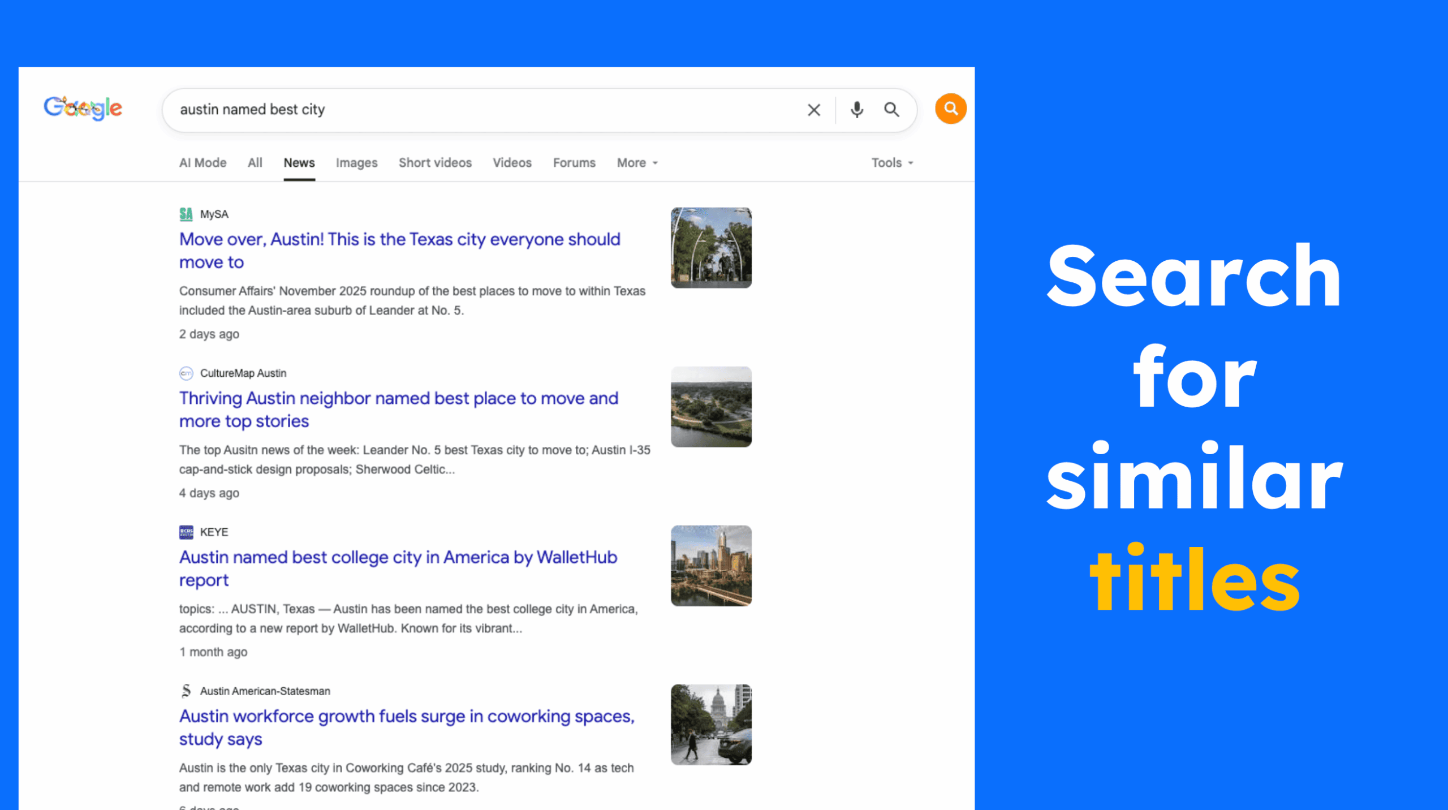The image size is (1448, 810).
Task: Start voice search with microphone icon
Action: click(x=856, y=110)
